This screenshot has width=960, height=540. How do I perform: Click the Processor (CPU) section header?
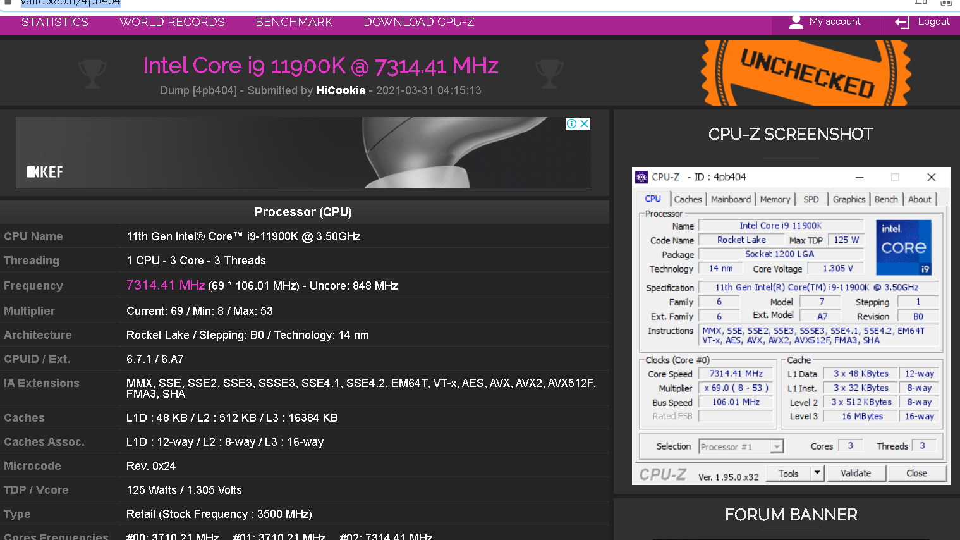(x=303, y=212)
